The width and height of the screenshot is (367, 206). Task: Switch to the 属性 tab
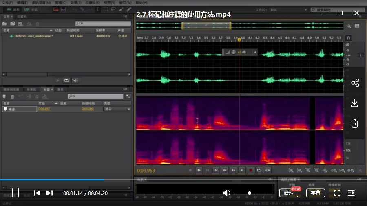click(x=60, y=90)
